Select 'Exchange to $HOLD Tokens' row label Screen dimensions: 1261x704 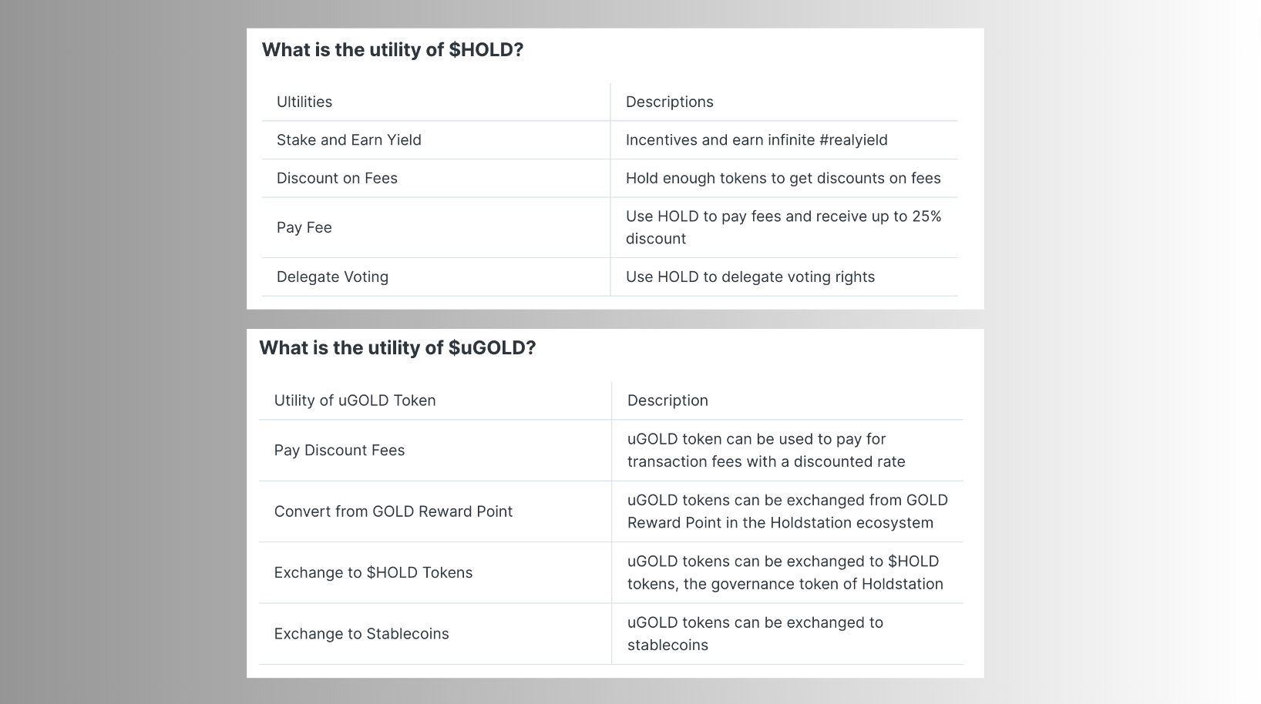(x=374, y=572)
